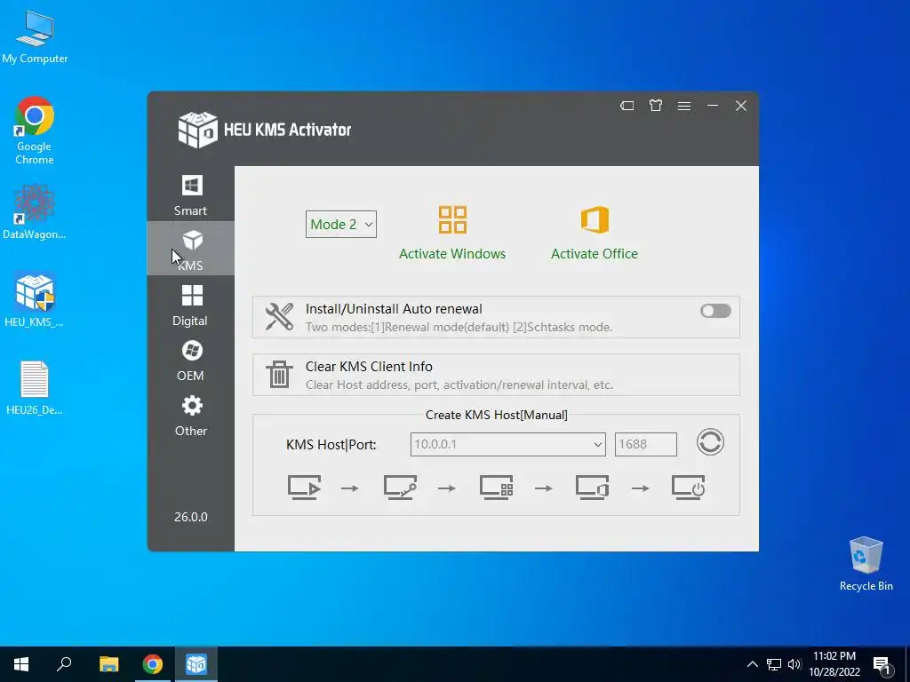The height and width of the screenshot is (682, 910).
Task: Click the install key monitor icon
Action: 400,488
